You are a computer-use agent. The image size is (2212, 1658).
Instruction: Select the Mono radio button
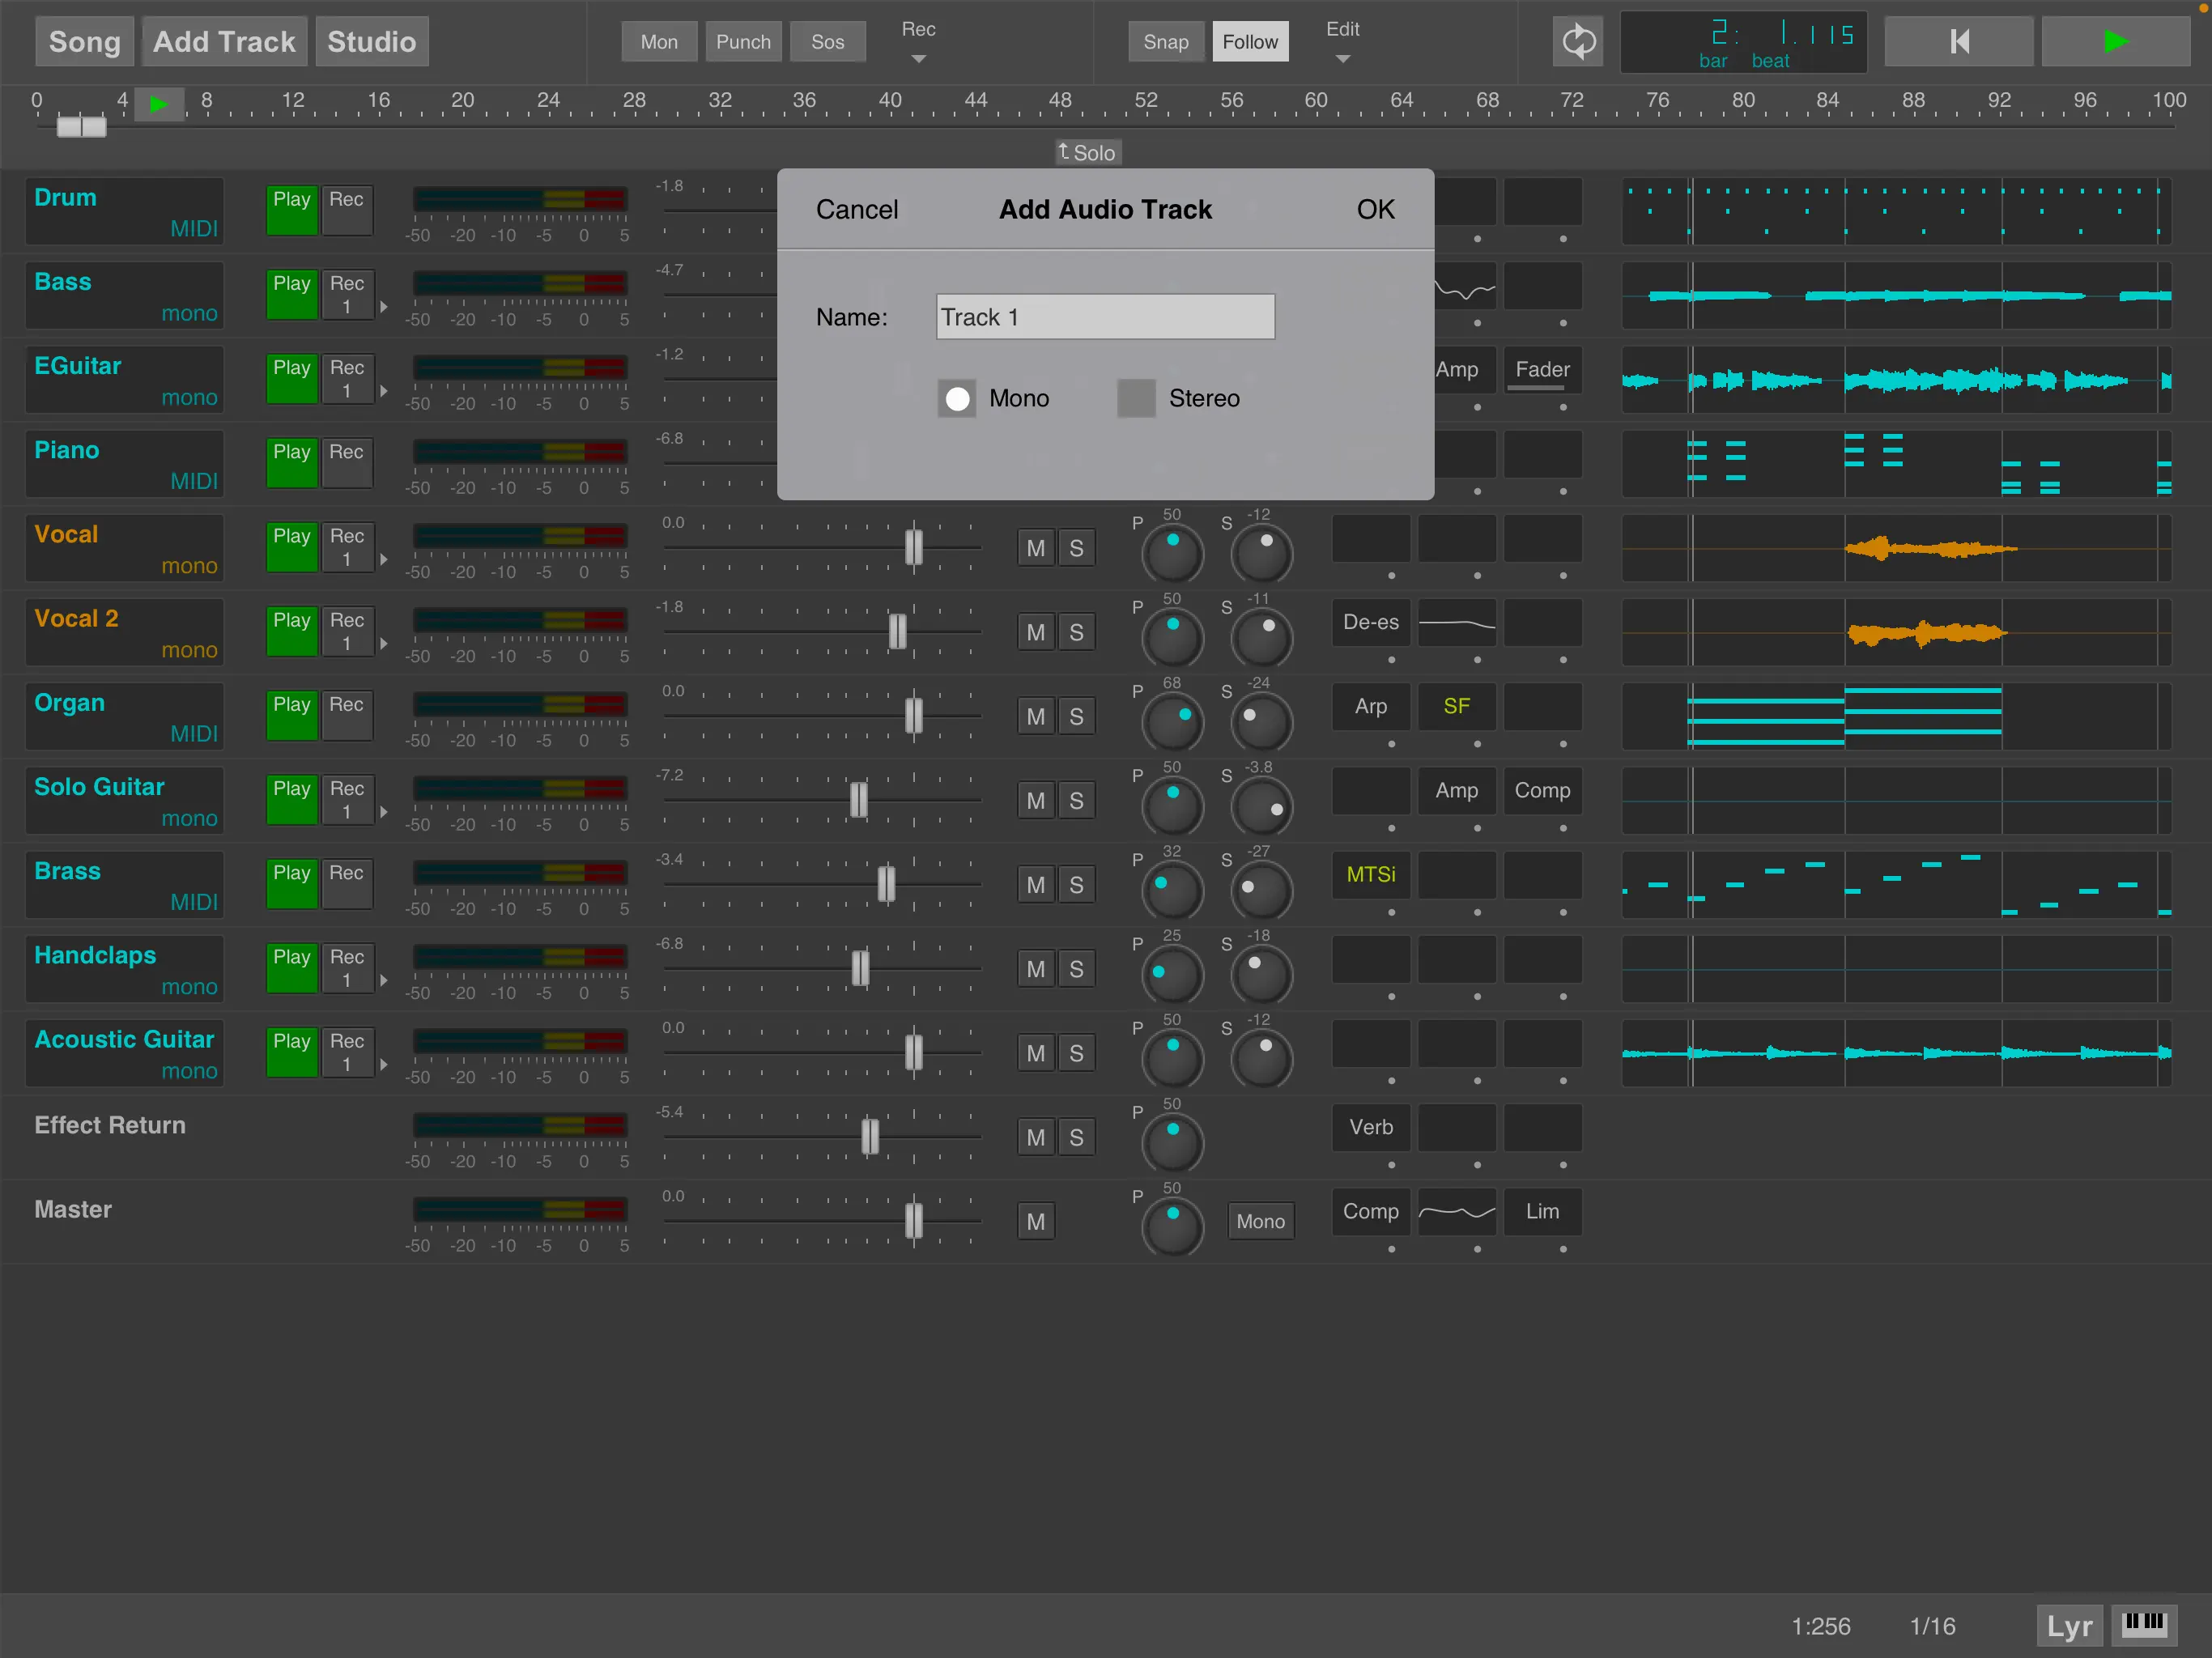coord(957,398)
